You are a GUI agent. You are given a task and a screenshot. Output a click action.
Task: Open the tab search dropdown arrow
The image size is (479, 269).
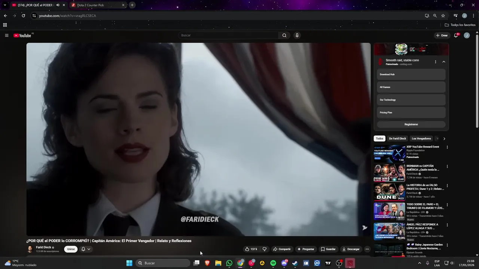(4, 5)
